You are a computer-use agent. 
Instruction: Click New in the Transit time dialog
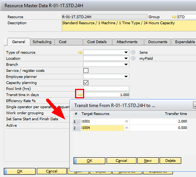(148, 161)
